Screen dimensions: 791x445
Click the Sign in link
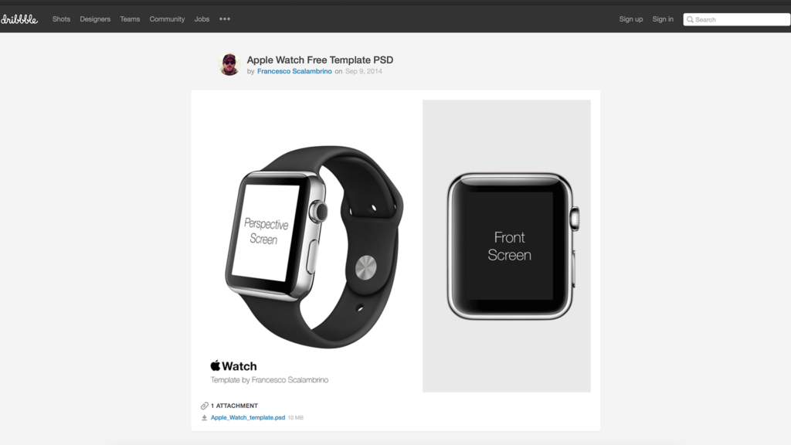tap(662, 19)
